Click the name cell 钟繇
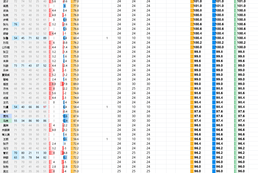 [6, 157]
